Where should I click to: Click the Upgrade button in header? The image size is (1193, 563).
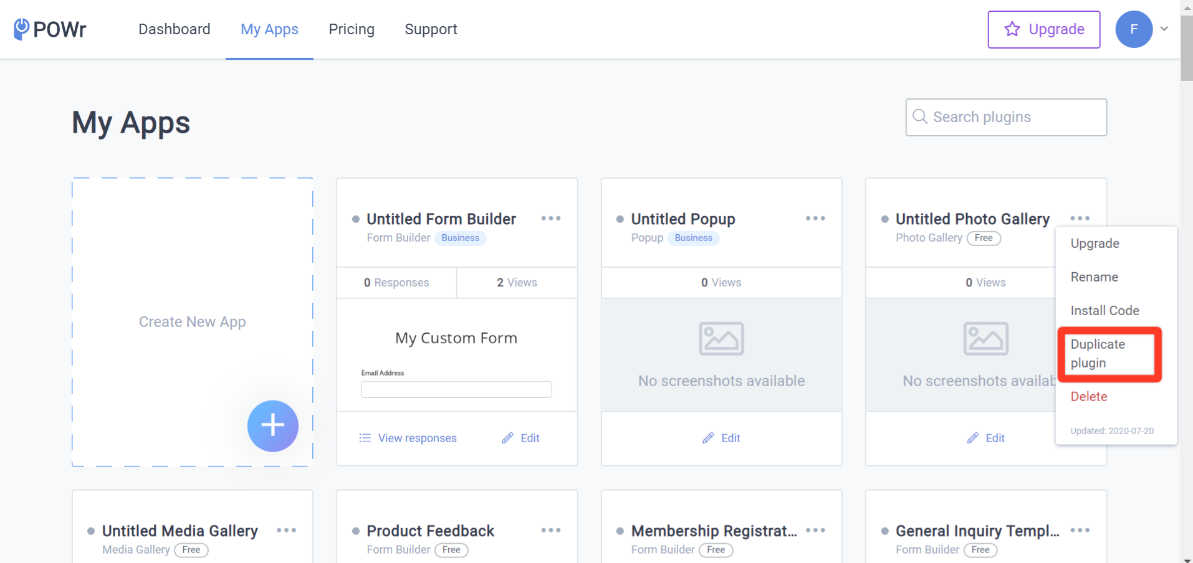point(1044,29)
